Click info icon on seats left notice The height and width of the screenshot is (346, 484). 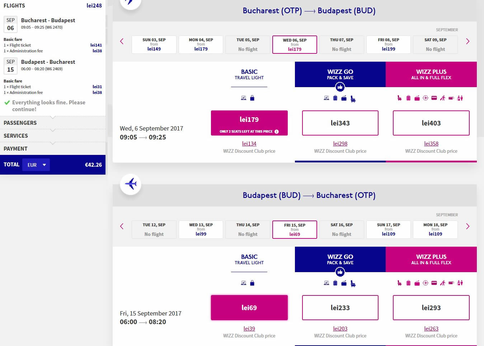point(277,132)
